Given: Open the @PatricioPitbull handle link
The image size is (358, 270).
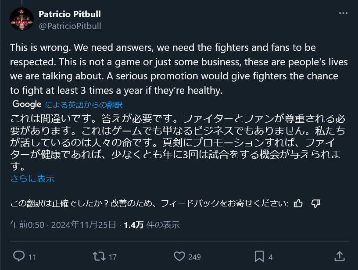Looking at the screenshot, I should coord(70,26).
